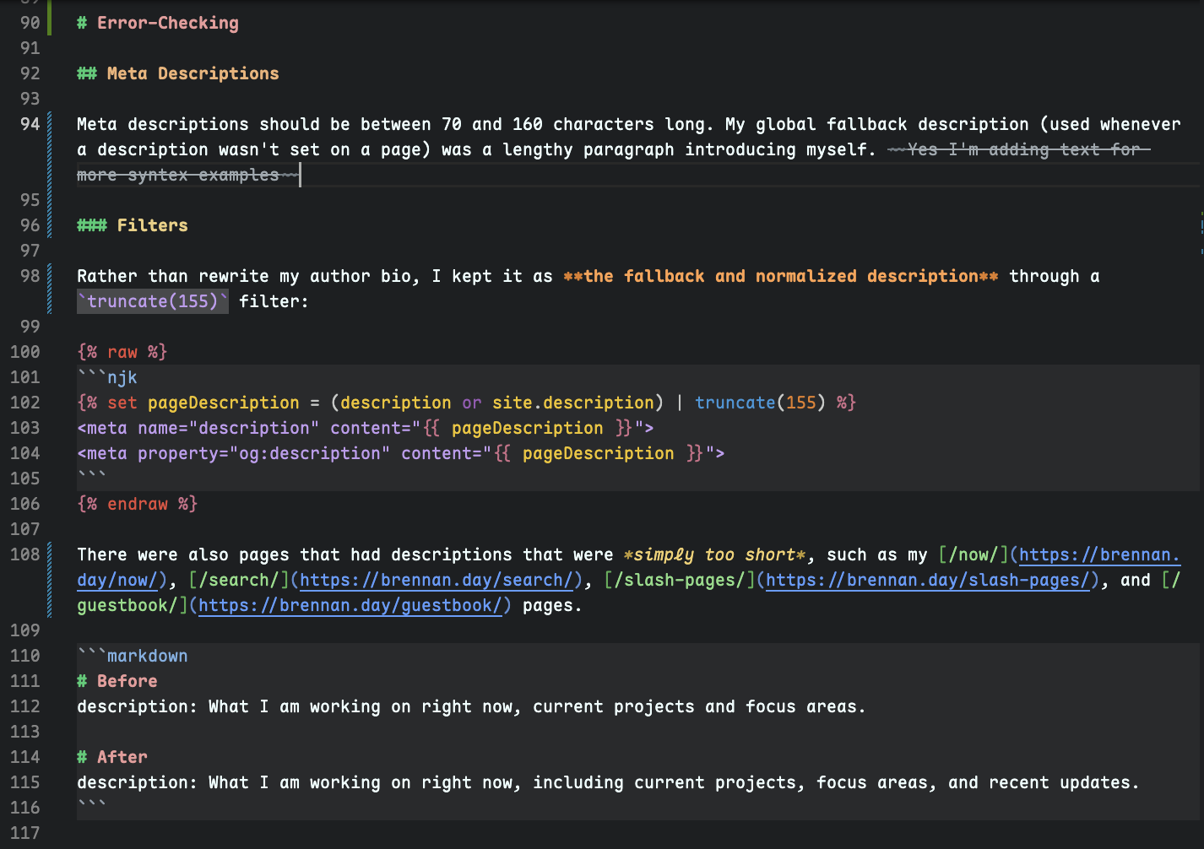
Task: Click the "## Meta Descriptions" heading
Action: [x=178, y=73]
